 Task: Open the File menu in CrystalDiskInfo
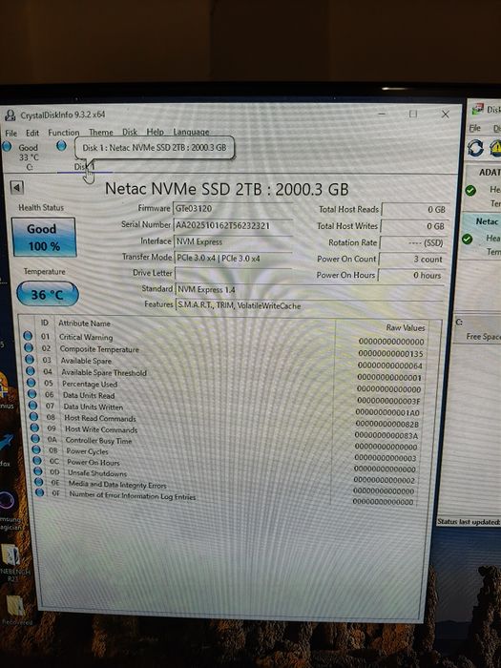click(11, 133)
